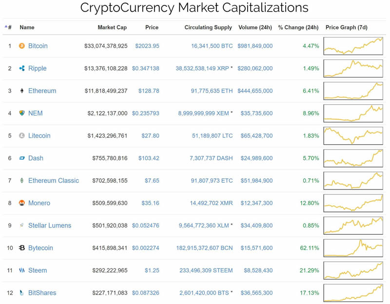Screen dimensions: 390x304
Task: Sort by Market Cap column header
Action: 112,27
